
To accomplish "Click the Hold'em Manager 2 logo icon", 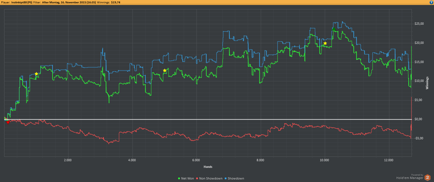I will click(428, 178).
